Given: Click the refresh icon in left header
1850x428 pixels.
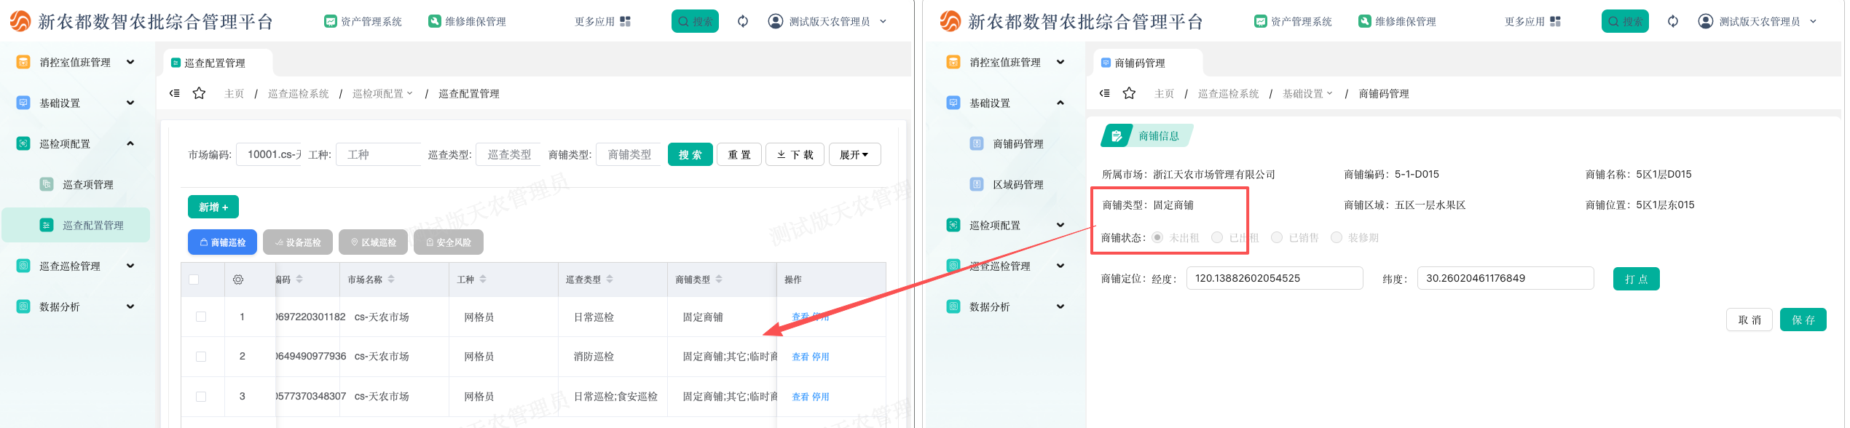Looking at the screenshot, I should 742,21.
